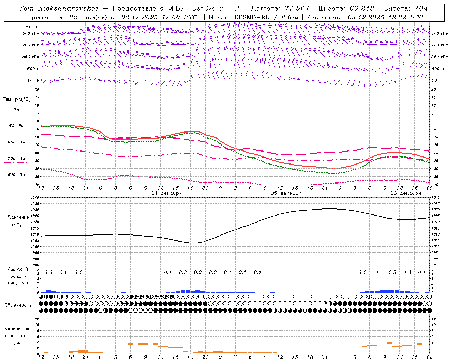Screen dimensions: 450x360
Task: Select the forecast text Прогноз на 120 часа(ов)
Action: coord(67,17)
